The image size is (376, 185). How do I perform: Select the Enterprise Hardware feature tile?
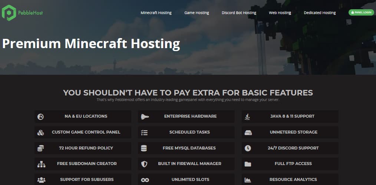[190, 116]
